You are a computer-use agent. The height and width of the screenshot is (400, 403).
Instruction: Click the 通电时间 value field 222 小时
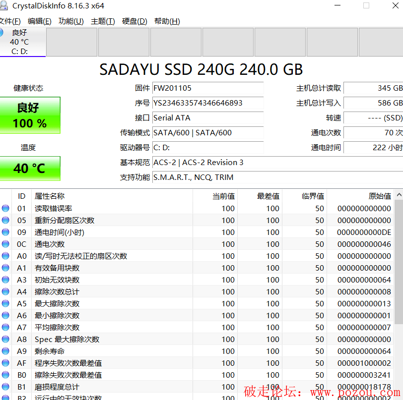[x=373, y=148]
